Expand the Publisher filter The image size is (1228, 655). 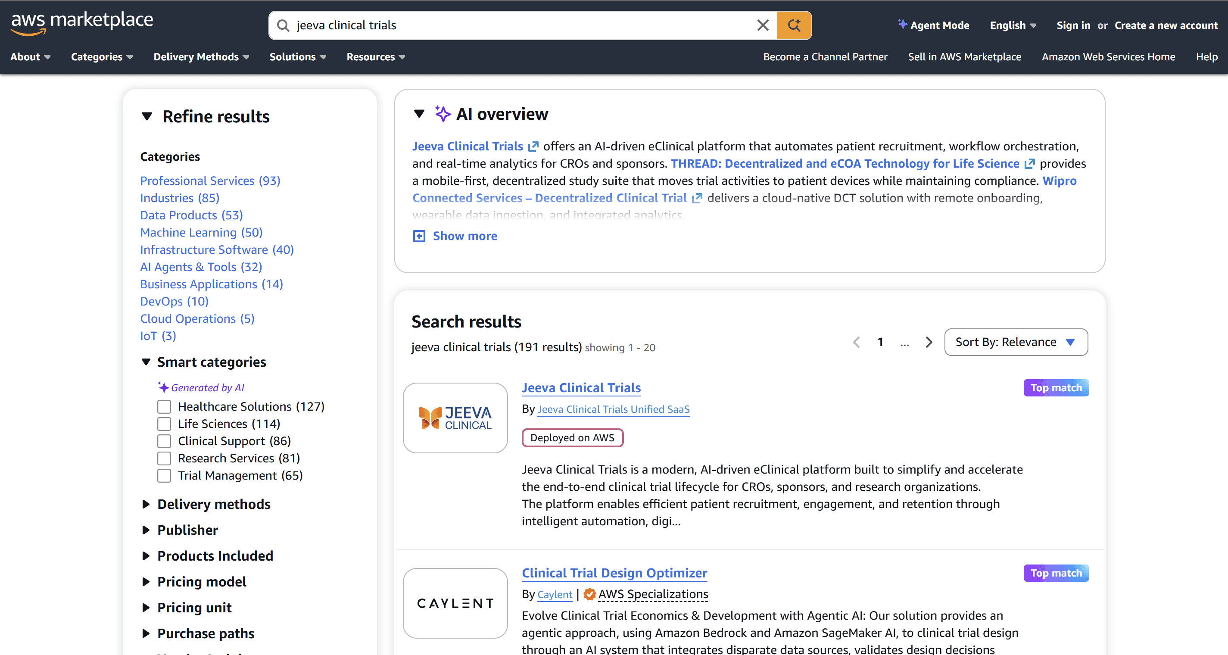pos(146,530)
